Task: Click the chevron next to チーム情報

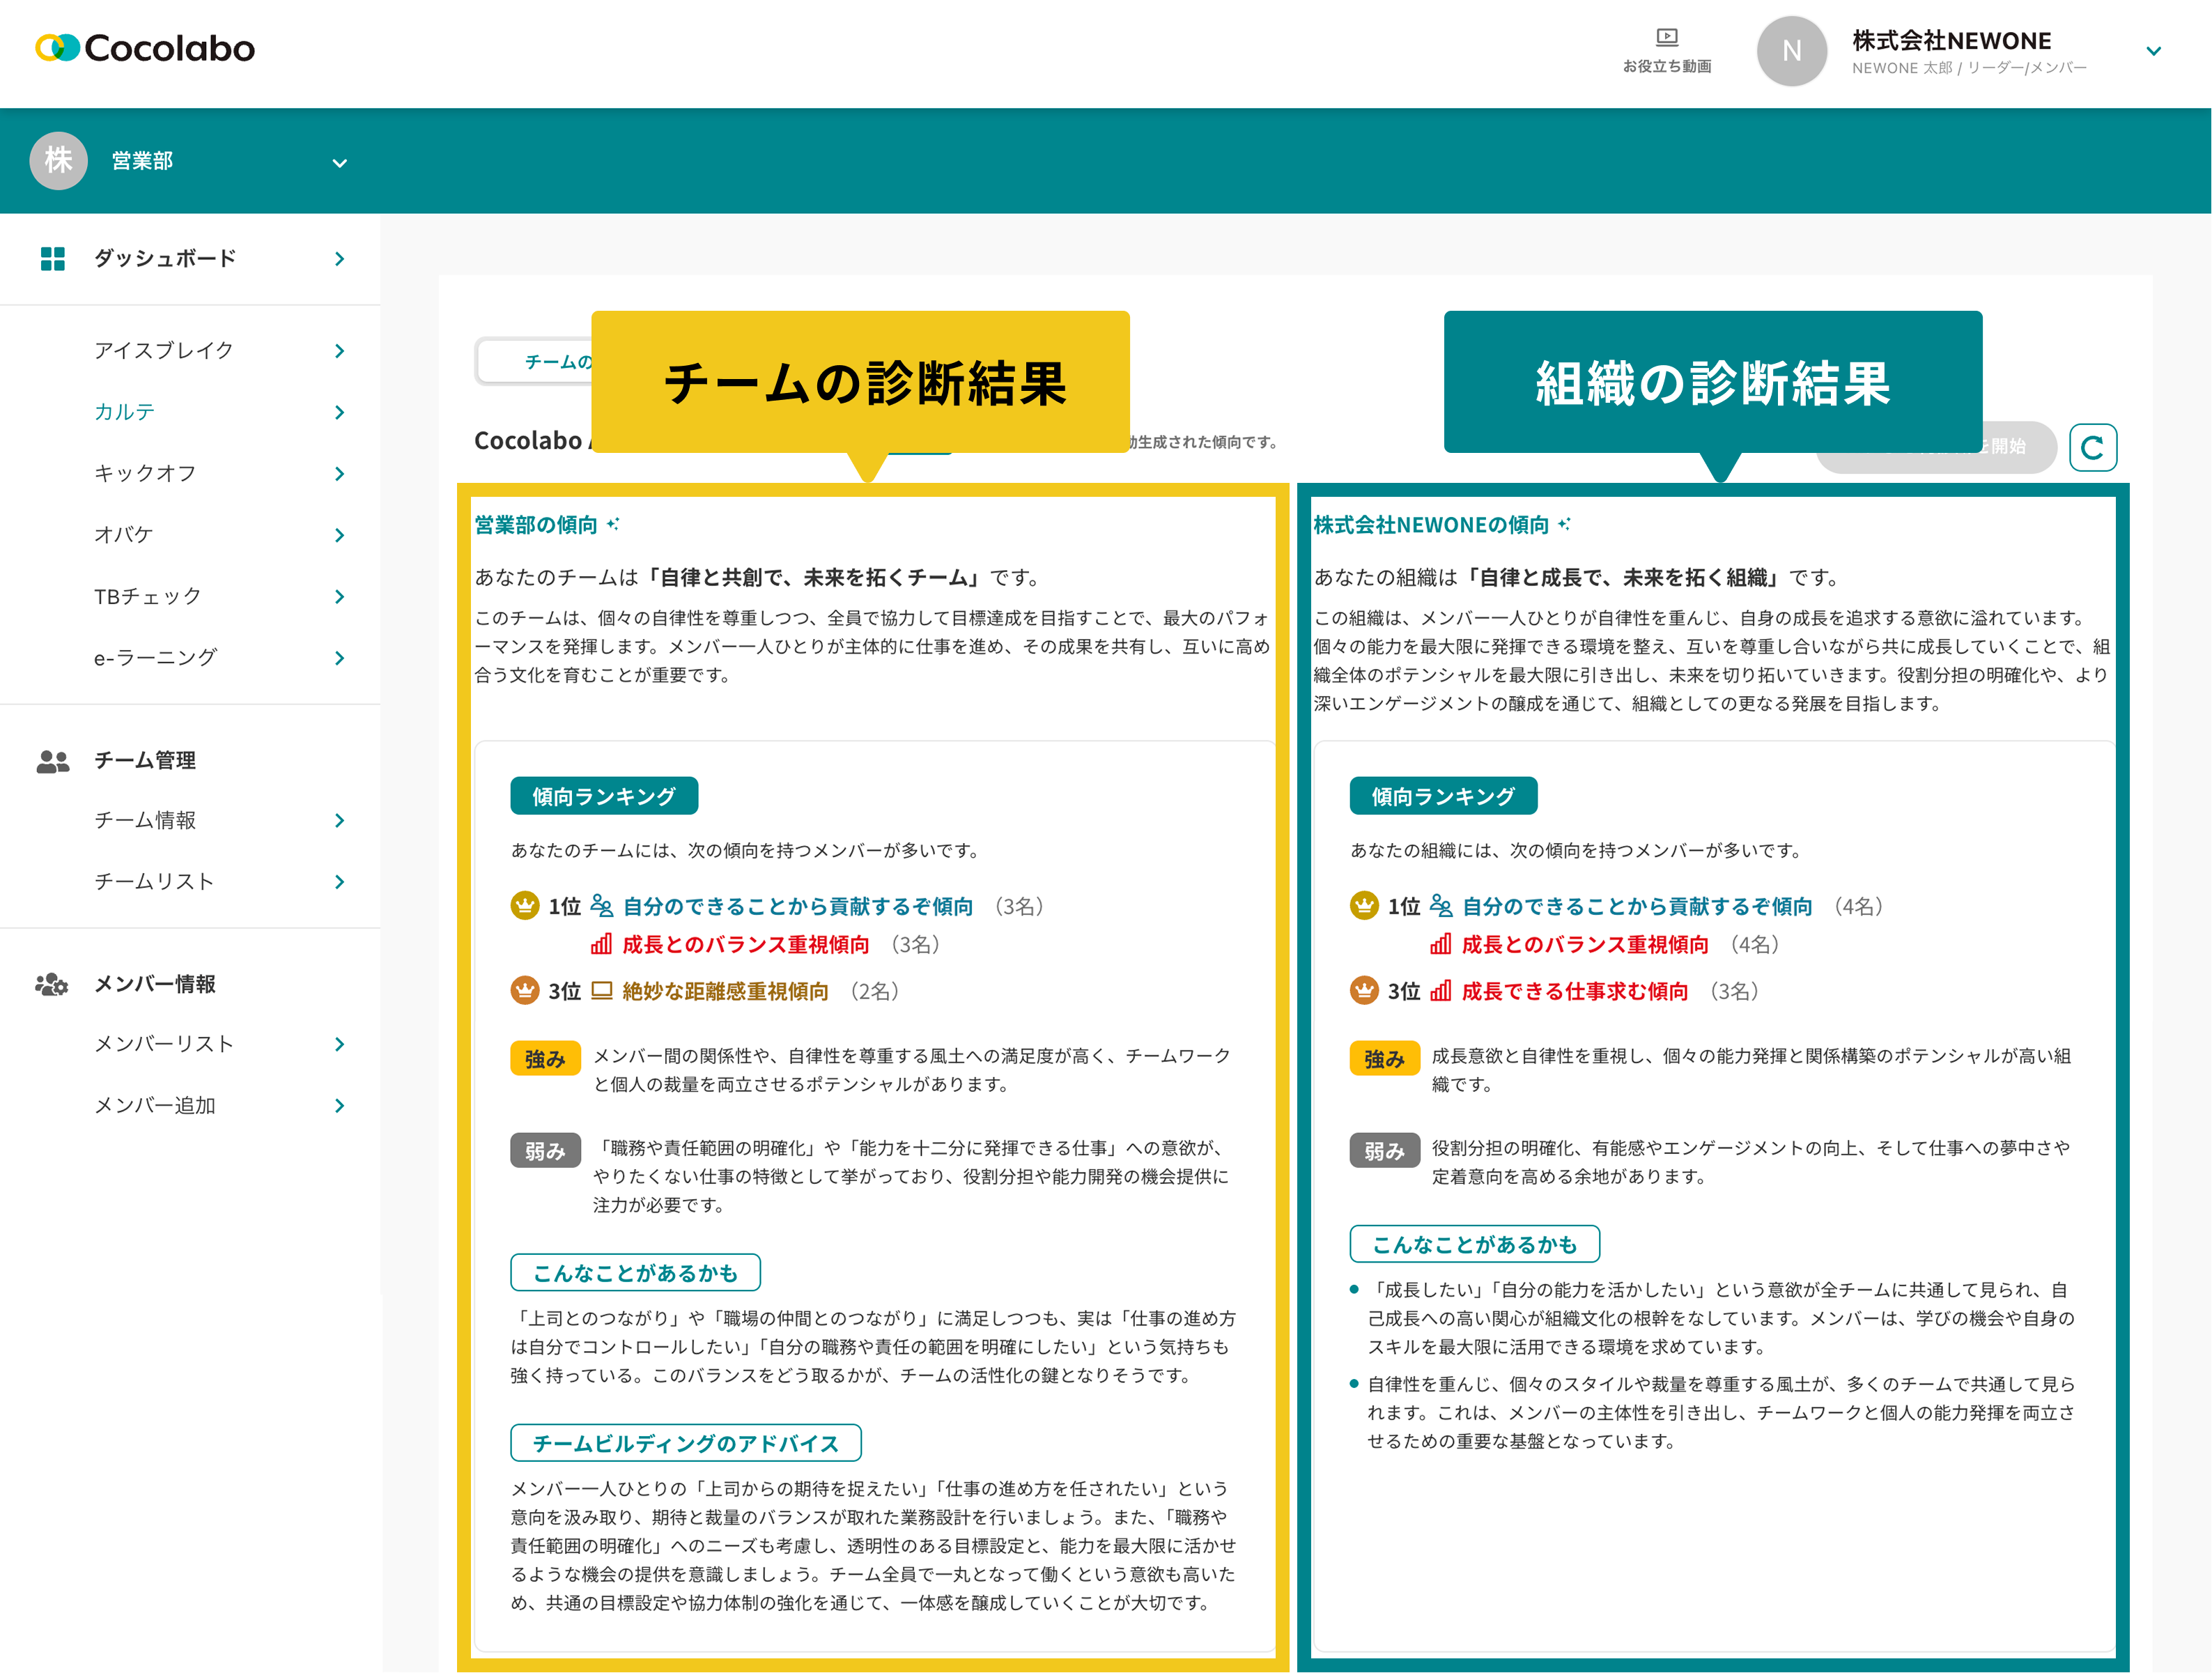Action: coord(339,821)
